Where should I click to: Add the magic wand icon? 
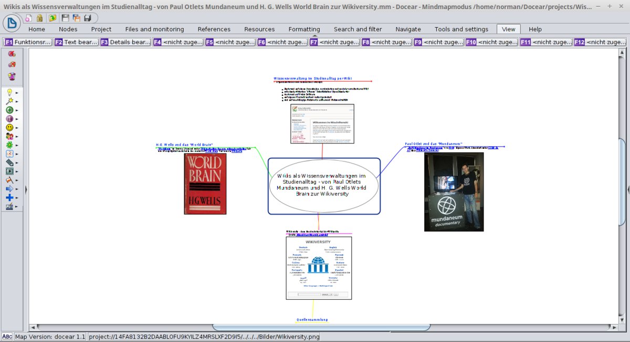tap(9, 101)
